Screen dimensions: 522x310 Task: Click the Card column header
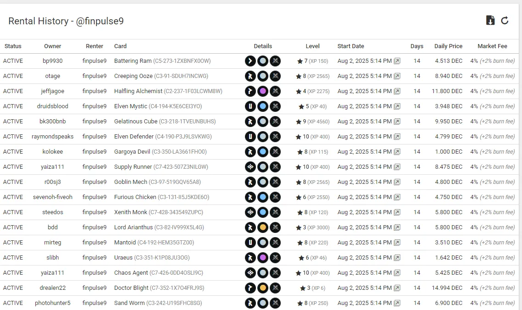point(120,46)
